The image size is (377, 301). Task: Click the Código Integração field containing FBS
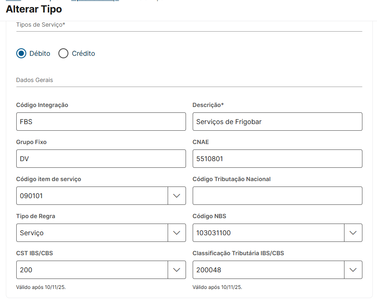(101, 122)
